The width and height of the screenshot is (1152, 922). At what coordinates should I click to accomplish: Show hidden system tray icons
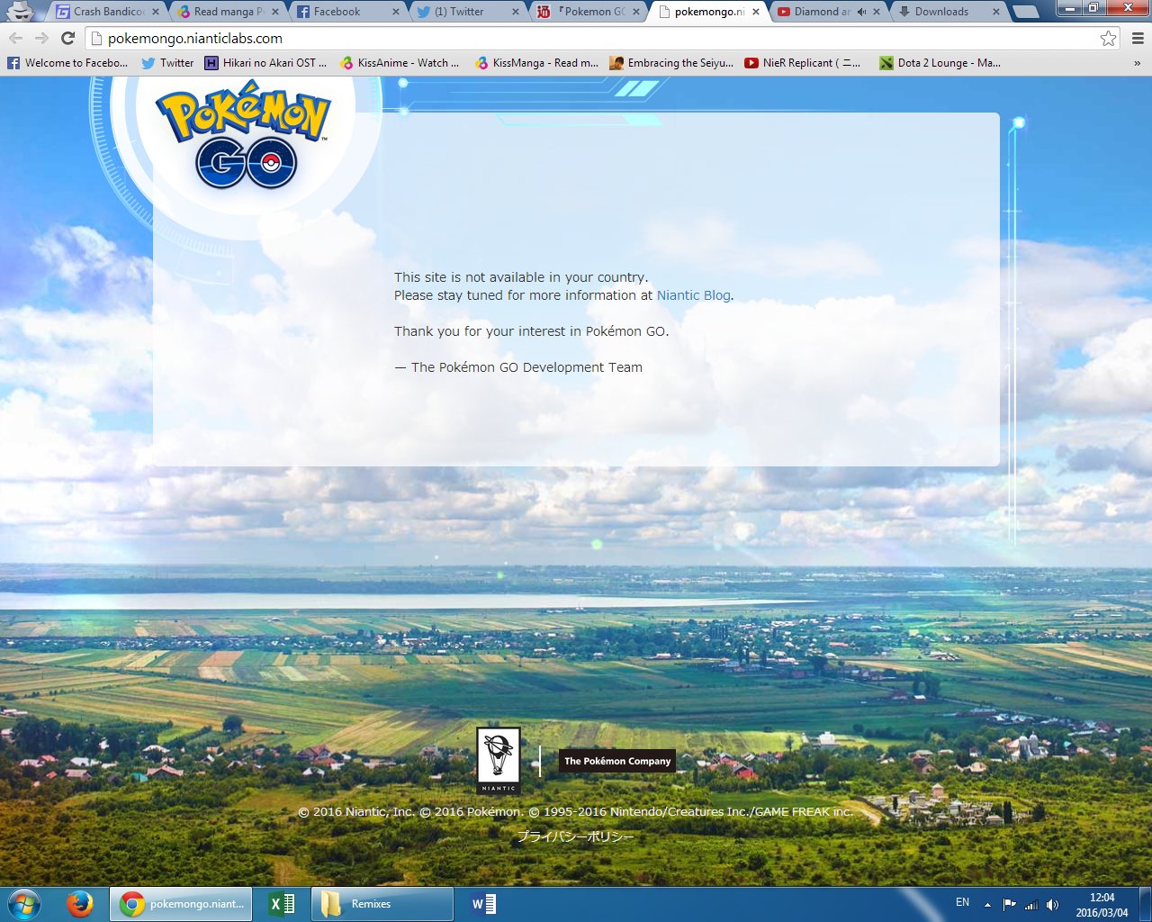(x=987, y=905)
